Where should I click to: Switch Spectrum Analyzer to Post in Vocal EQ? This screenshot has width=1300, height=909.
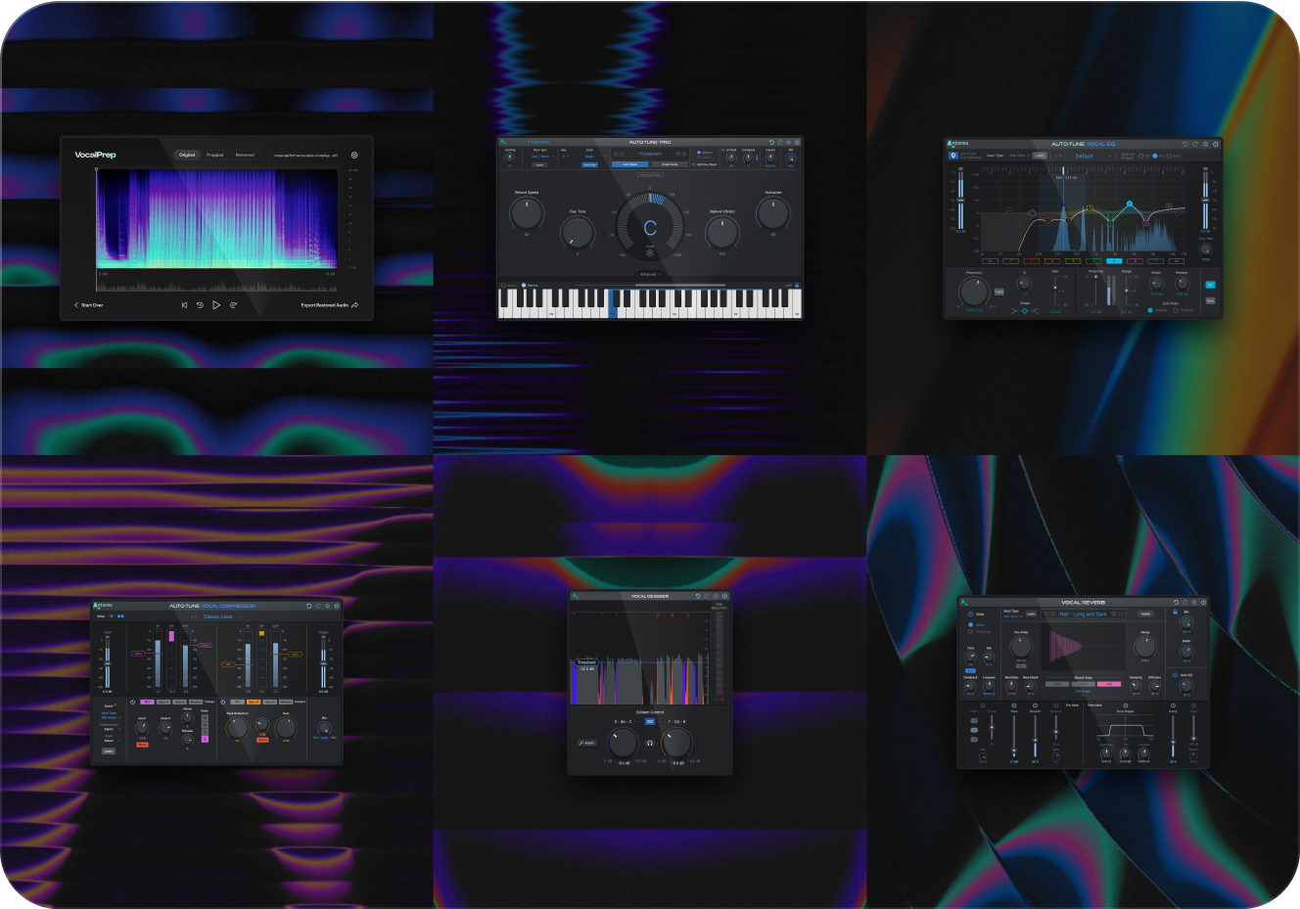click(x=1171, y=156)
